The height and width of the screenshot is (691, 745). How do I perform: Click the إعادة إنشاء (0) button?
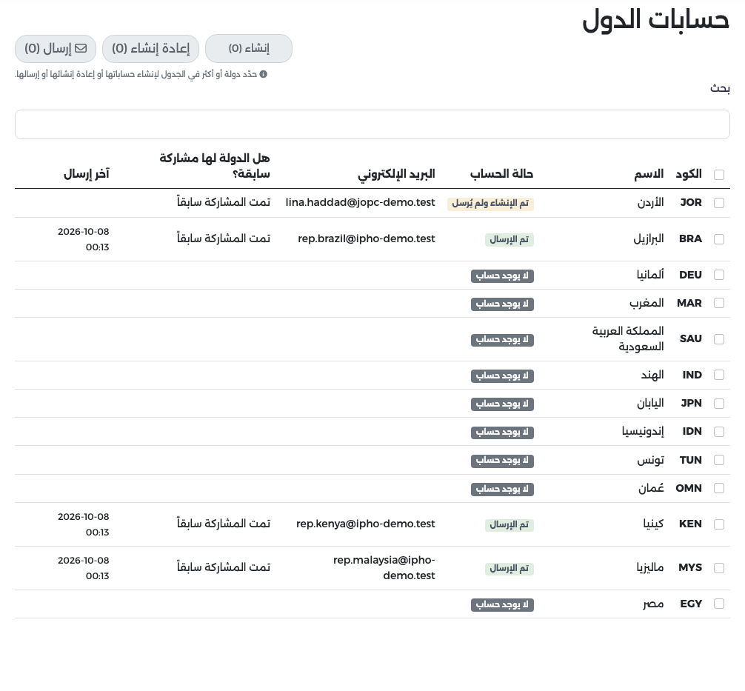point(150,48)
